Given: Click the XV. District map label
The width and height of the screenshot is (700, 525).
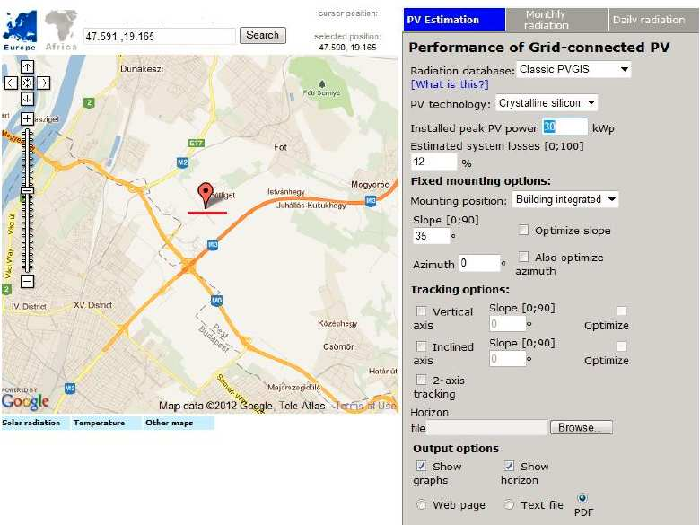Looking at the screenshot, I should pos(92,305).
